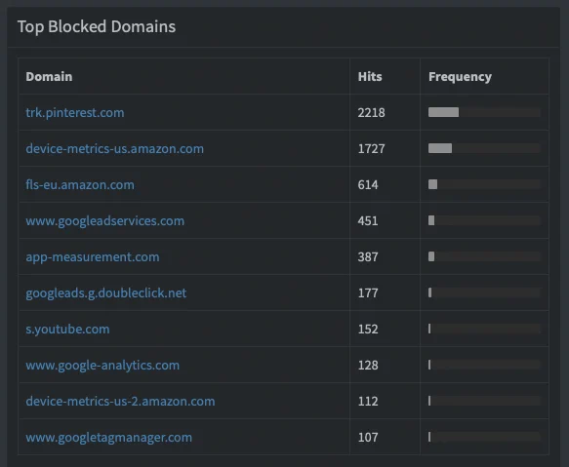569x467 pixels.
Task: Open the device-metrics-us-2.amazon.com link
Action: click(x=120, y=401)
